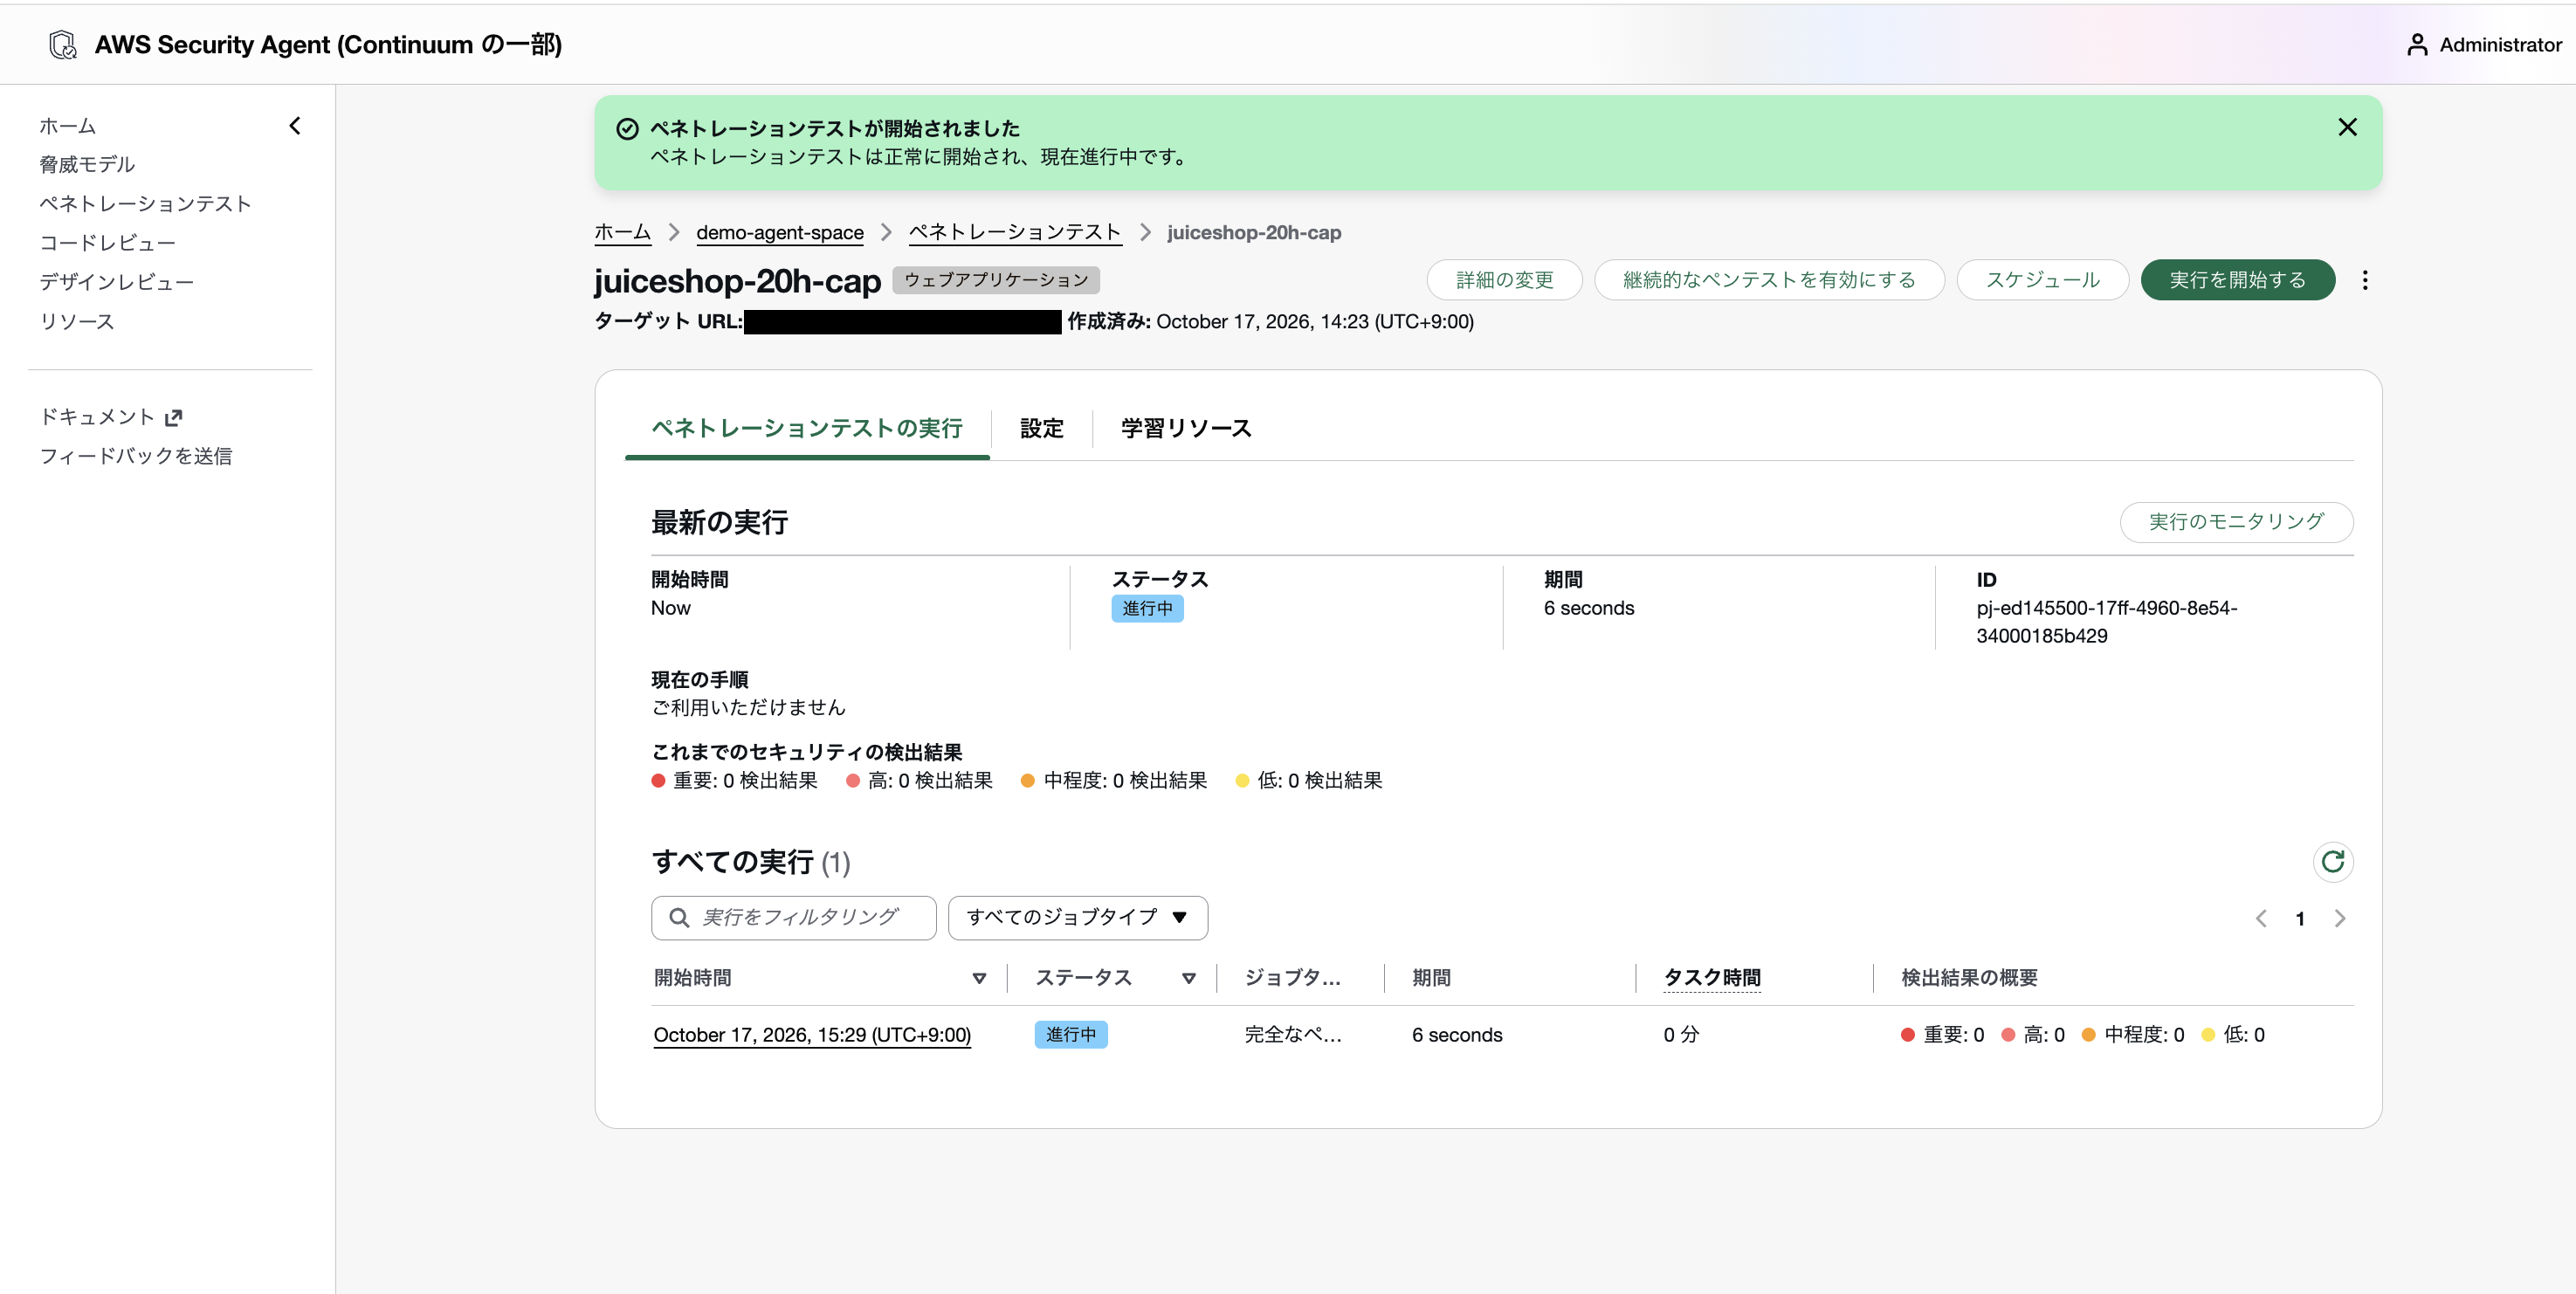
Task: Go to previous page of runs
Action: (x=2261, y=919)
